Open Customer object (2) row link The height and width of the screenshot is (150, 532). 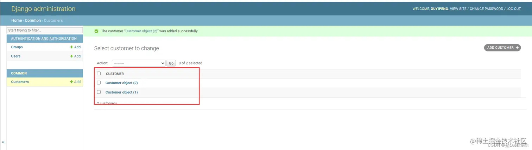coord(121,83)
